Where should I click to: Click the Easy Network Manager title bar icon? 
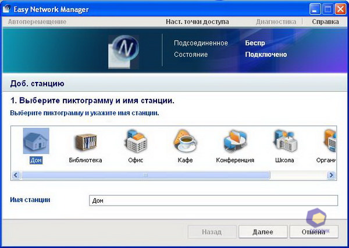point(6,9)
